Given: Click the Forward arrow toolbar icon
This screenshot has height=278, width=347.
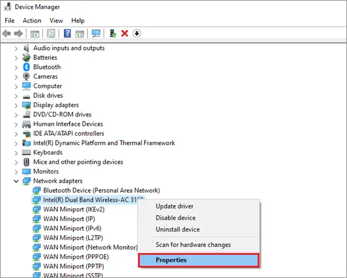Looking at the screenshot, I should tap(19, 34).
